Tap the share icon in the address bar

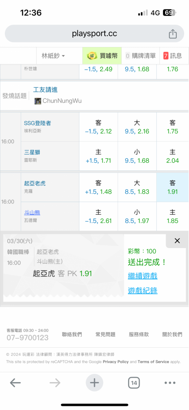(x=173, y=34)
